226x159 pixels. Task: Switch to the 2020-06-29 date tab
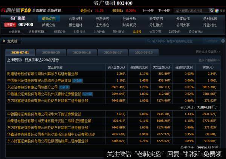[x=51, y=52]
